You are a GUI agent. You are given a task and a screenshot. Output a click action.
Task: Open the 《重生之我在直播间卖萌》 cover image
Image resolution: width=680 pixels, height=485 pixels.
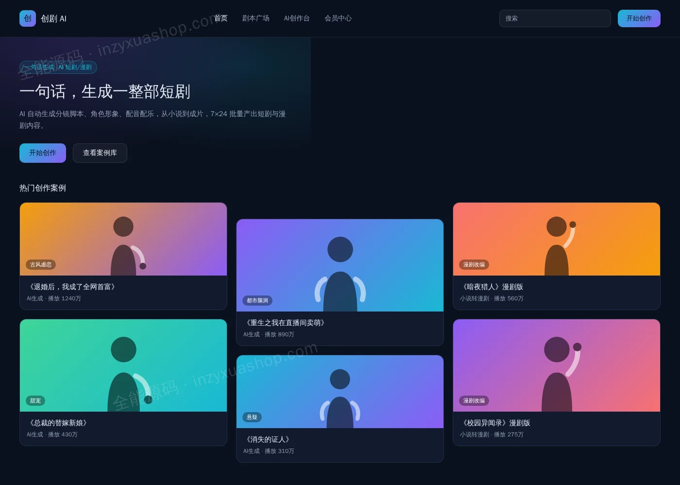pos(340,265)
